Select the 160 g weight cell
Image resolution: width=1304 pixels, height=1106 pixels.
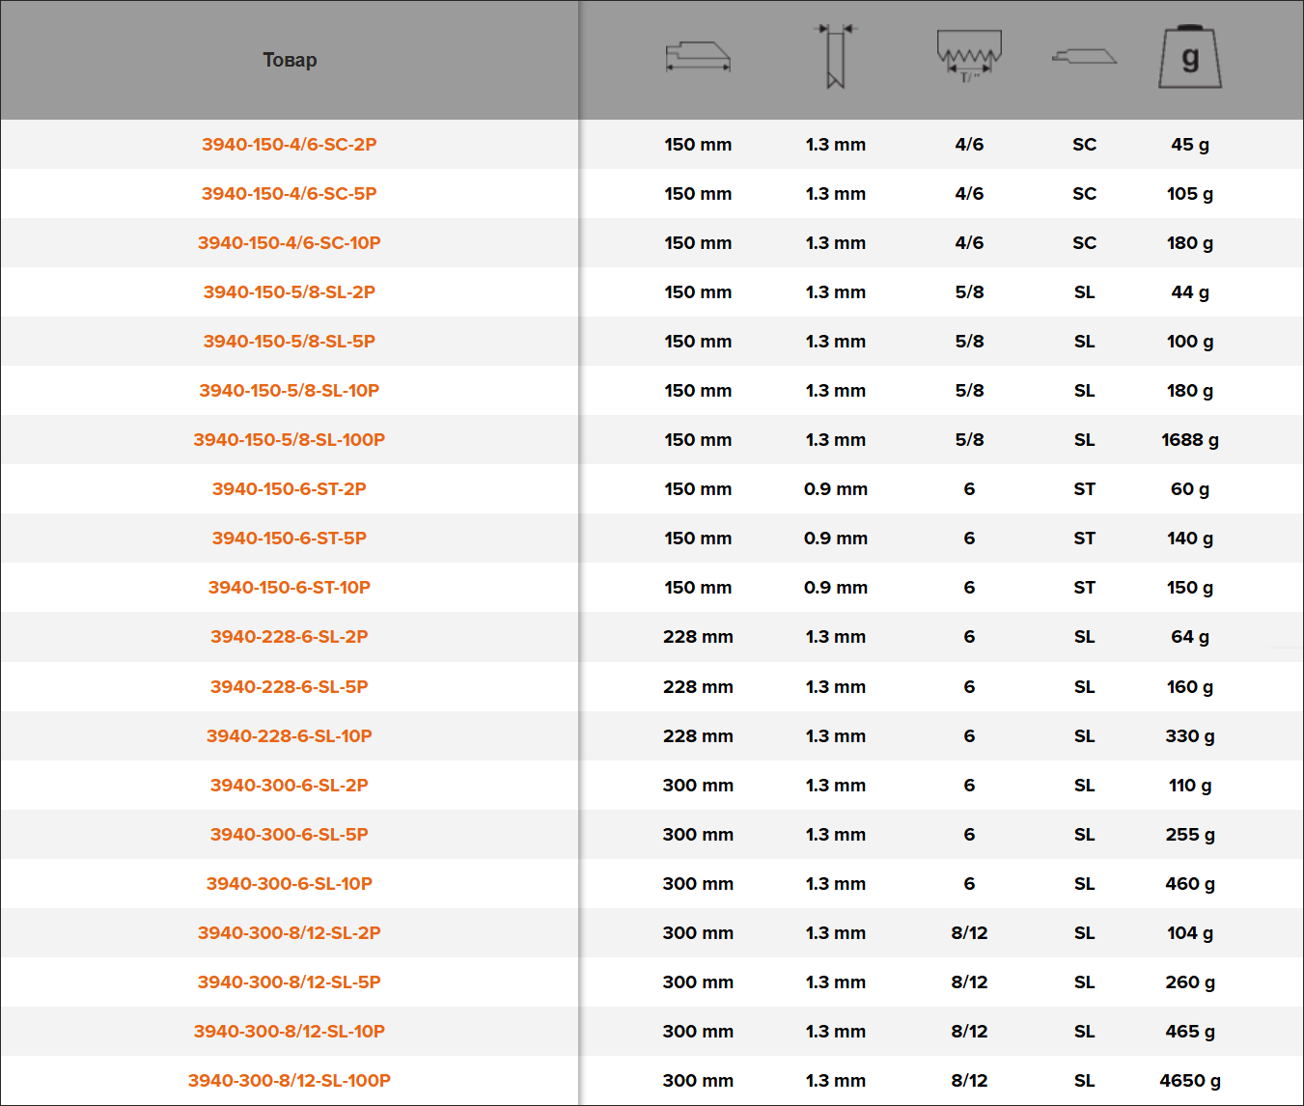click(1190, 687)
